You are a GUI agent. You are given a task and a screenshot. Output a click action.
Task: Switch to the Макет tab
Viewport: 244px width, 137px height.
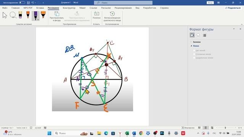tap(82, 8)
